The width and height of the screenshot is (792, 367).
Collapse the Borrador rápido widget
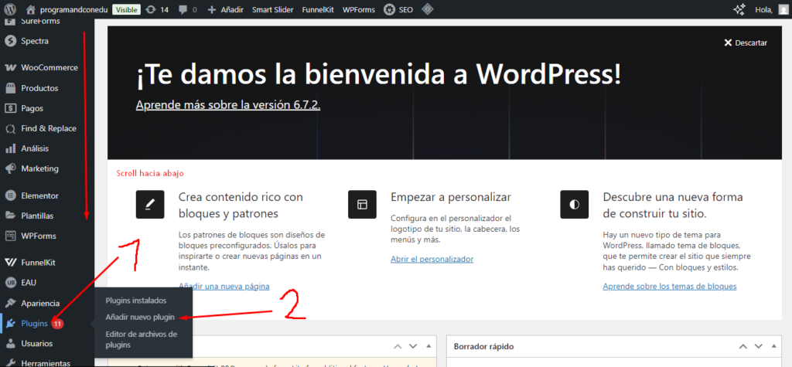(x=773, y=347)
